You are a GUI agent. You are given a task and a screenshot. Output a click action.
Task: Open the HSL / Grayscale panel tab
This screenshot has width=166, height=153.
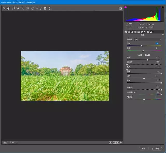click(135, 32)
